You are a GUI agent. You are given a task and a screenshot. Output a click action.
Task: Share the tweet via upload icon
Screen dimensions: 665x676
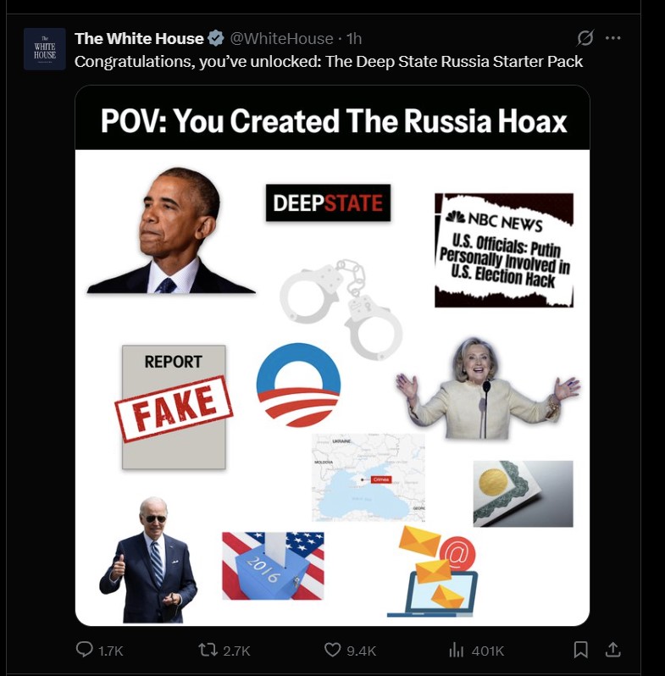point(612,650)
